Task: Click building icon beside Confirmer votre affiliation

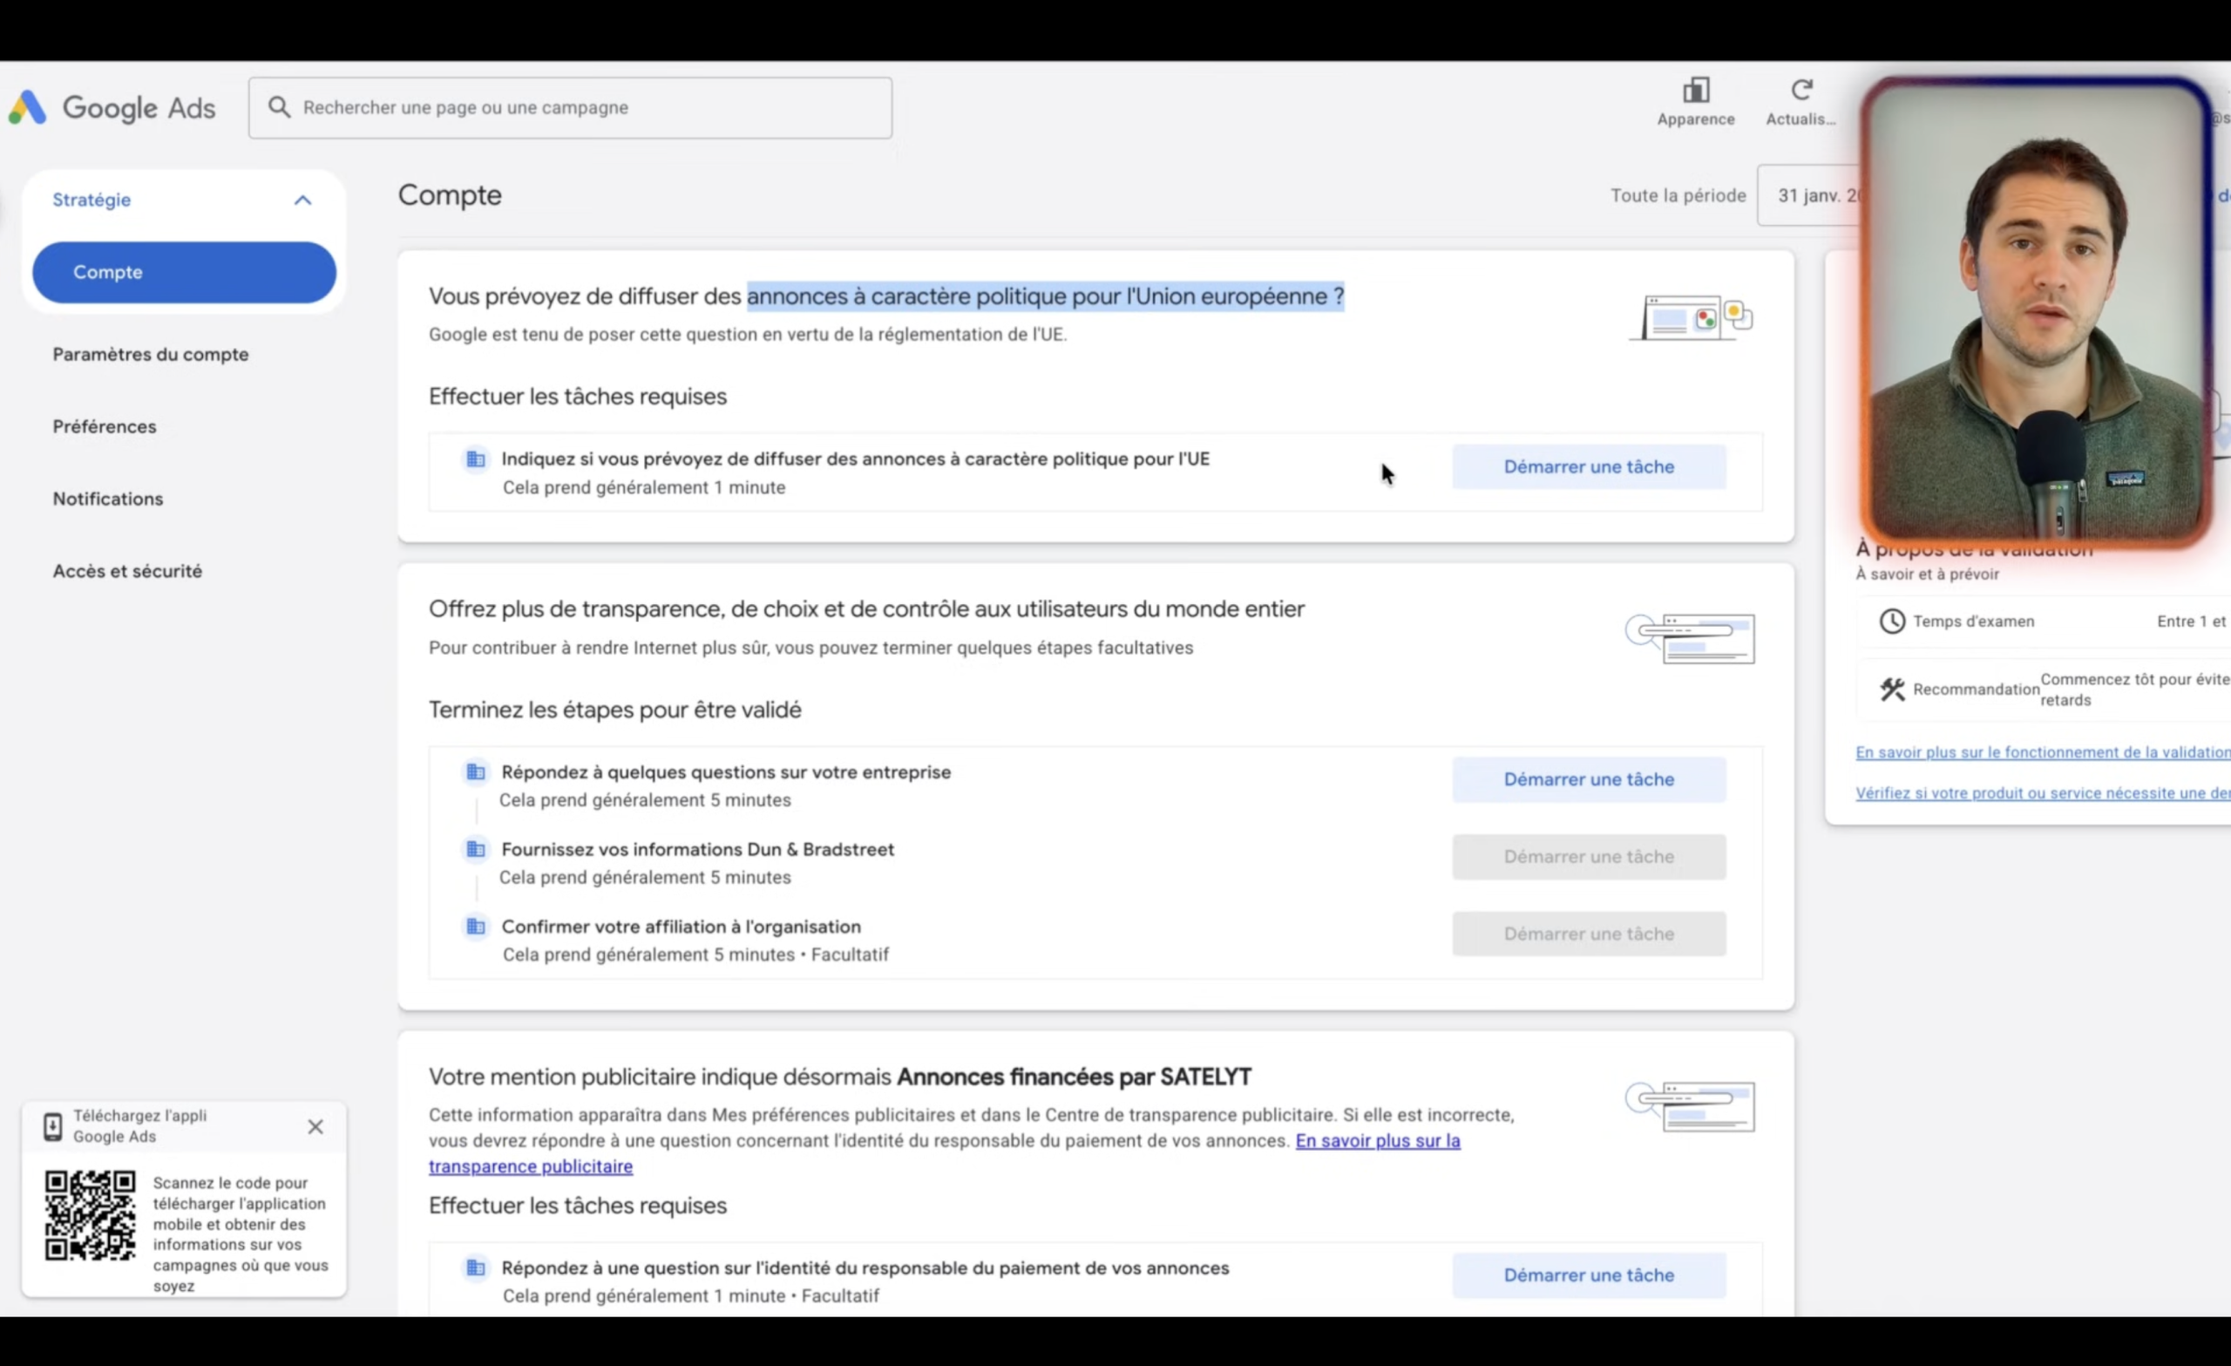Action: point(475,927)
